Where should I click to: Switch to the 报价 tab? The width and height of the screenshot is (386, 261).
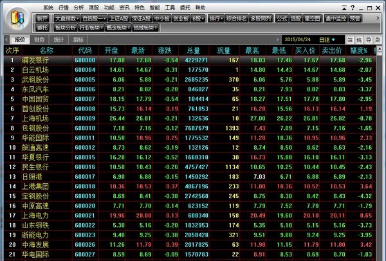click(x=20, y=40)
